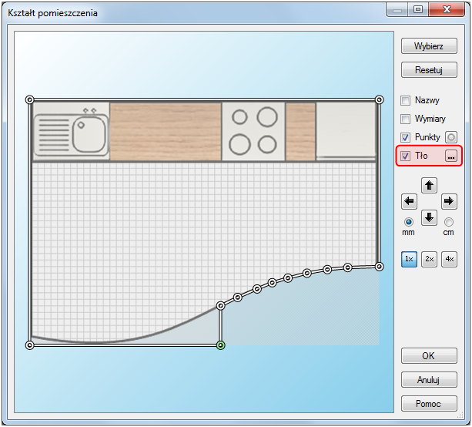
Task: Select the top-left room corner point
Action: [30, 99]
